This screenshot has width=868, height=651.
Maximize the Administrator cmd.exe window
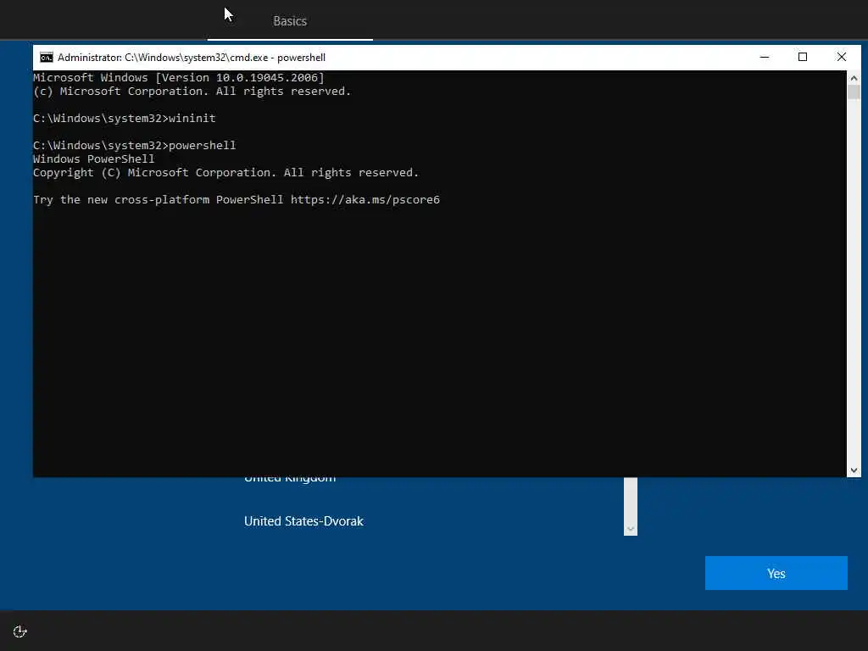(803, 57)
